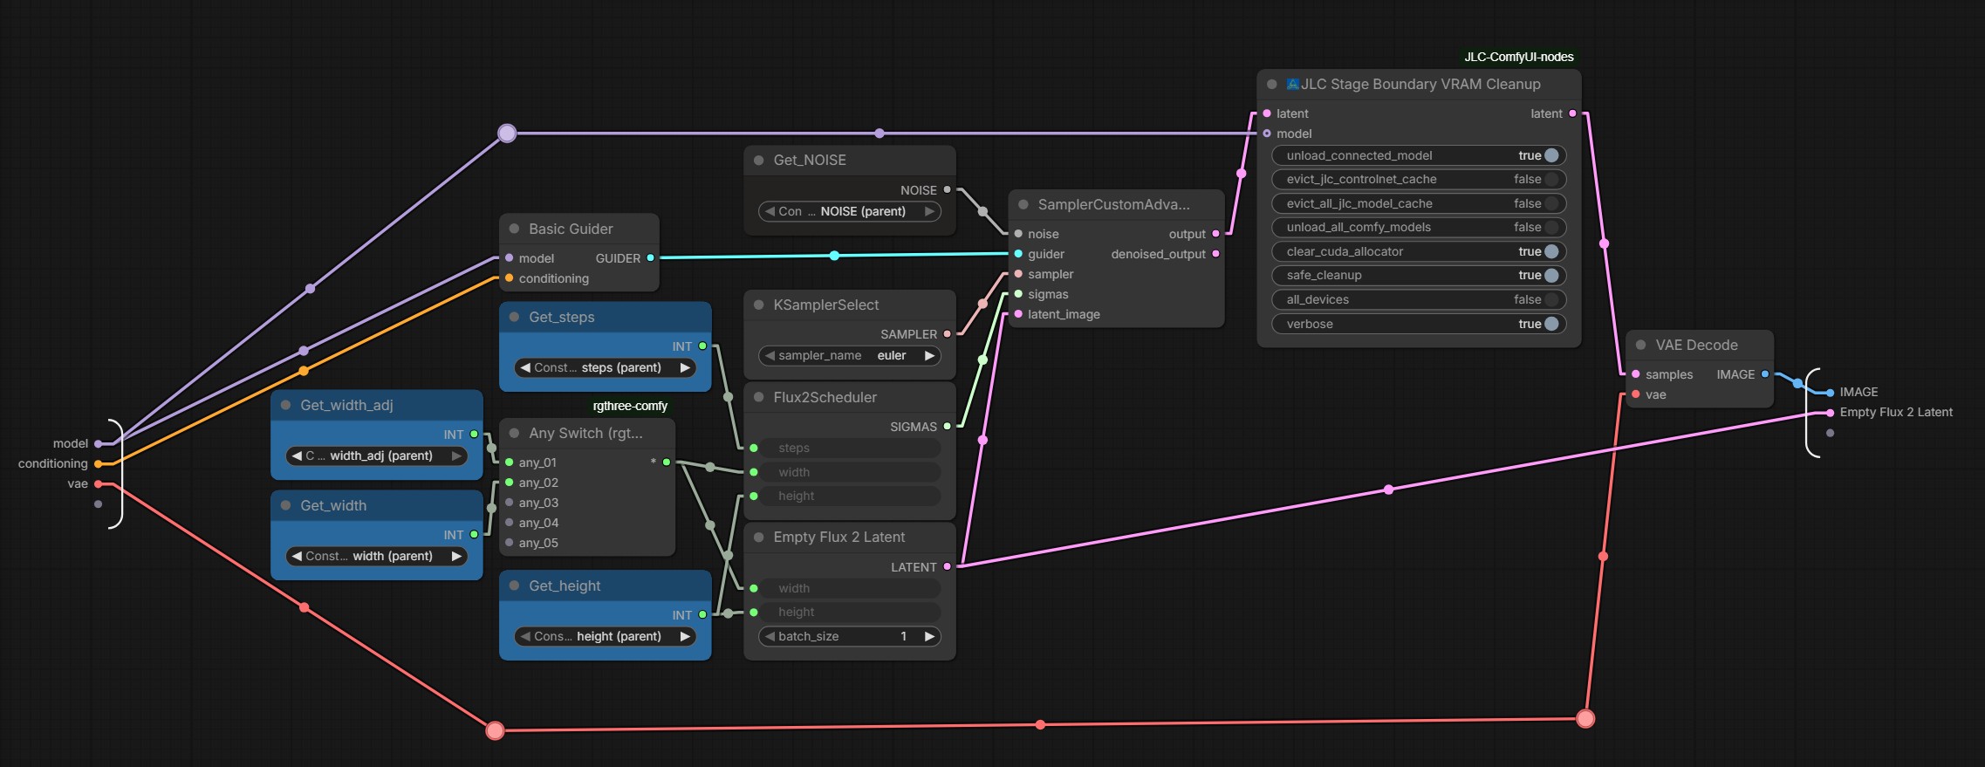Image resolution: width=1985 pixels, height=767 pixels.
Task: Select previous sampler_name with left arrow
Action: (x=770, y=355)
